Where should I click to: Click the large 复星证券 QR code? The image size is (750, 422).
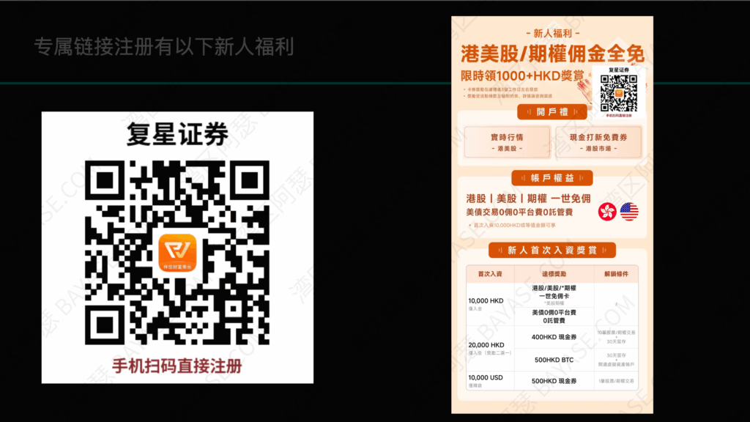177,253
